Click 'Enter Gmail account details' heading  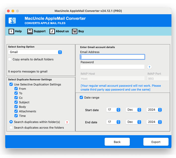98,47
